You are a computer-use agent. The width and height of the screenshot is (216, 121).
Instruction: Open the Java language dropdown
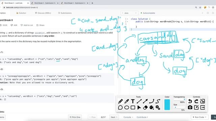(x=129, y=13)
